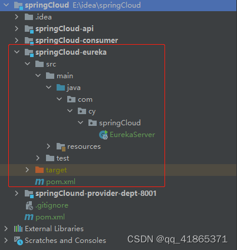Collapse the springCloud-eureka module chevron
237x250 pixels.
17,52
